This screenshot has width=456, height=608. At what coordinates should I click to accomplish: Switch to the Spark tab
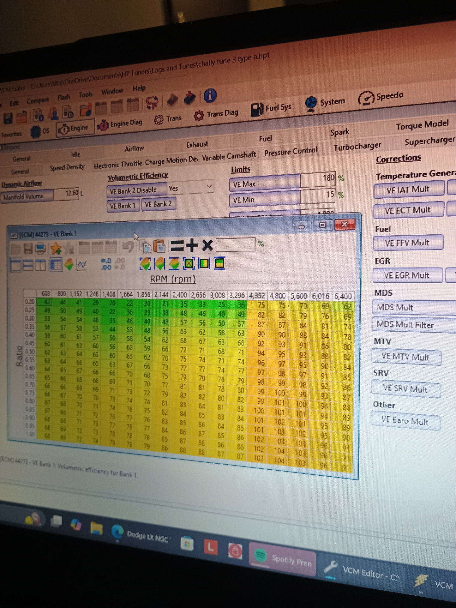coord(340,132)
